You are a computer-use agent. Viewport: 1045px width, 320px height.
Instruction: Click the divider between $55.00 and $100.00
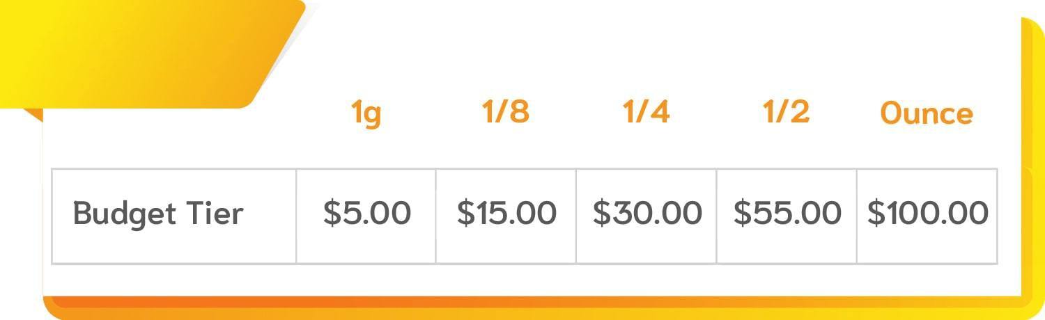[856, 216]
